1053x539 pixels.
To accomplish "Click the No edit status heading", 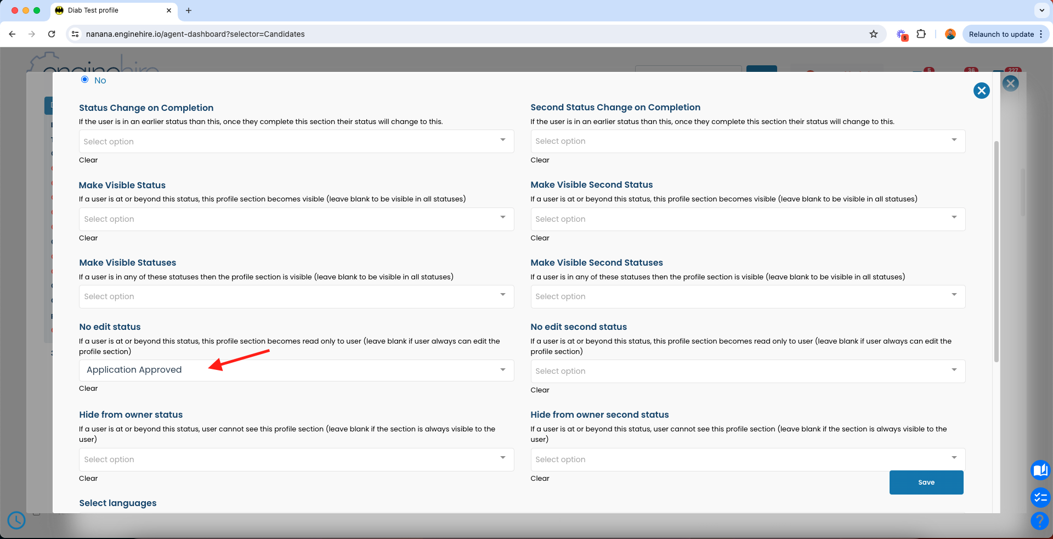I will click(110, 327).
